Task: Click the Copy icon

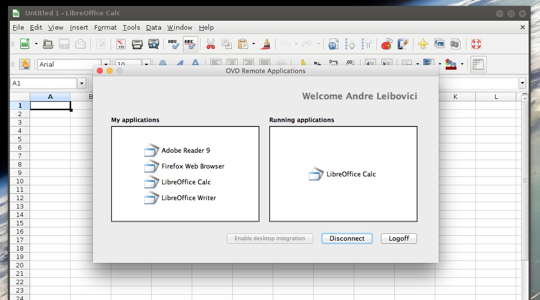Action: point(227,44)
